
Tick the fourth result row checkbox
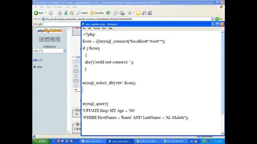pos(76,81)
